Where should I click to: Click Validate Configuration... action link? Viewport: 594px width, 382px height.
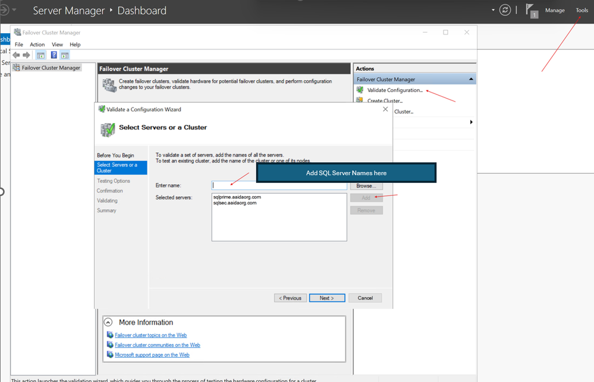pyautogui.click(x=395, y=90)
